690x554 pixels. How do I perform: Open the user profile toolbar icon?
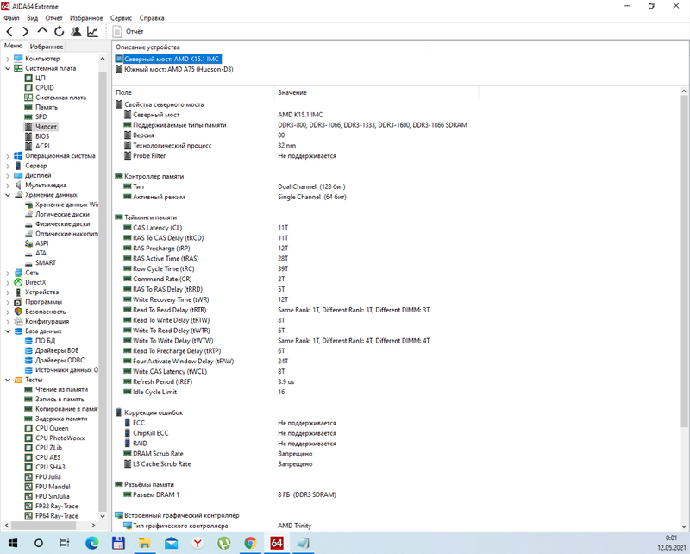click(76, 31)
